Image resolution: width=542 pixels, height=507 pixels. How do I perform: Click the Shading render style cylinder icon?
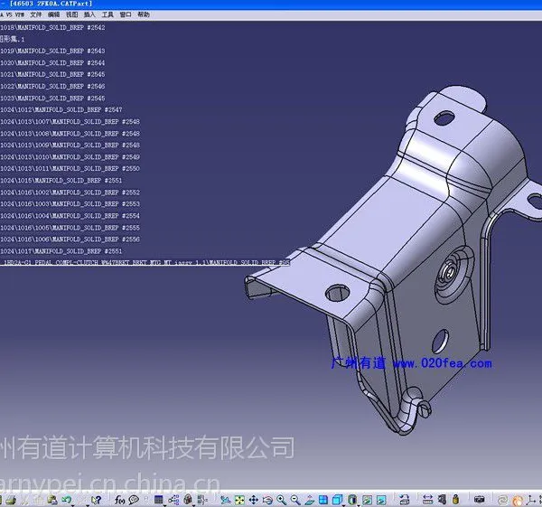(352, 500)
